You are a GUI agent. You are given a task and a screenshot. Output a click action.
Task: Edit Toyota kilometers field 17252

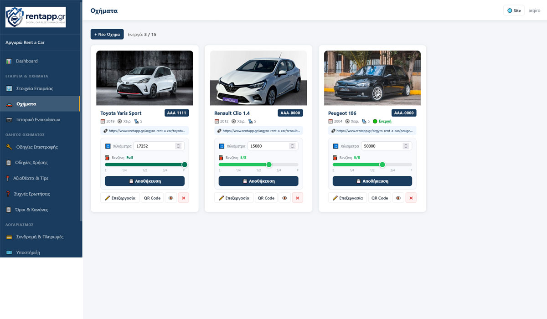159,146
